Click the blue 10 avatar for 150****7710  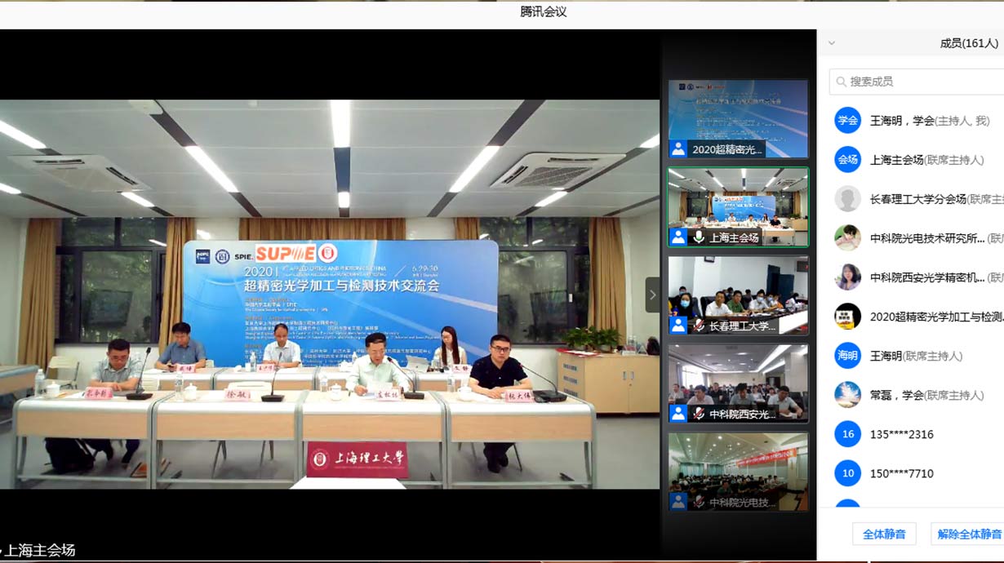(x=847, y=473)
